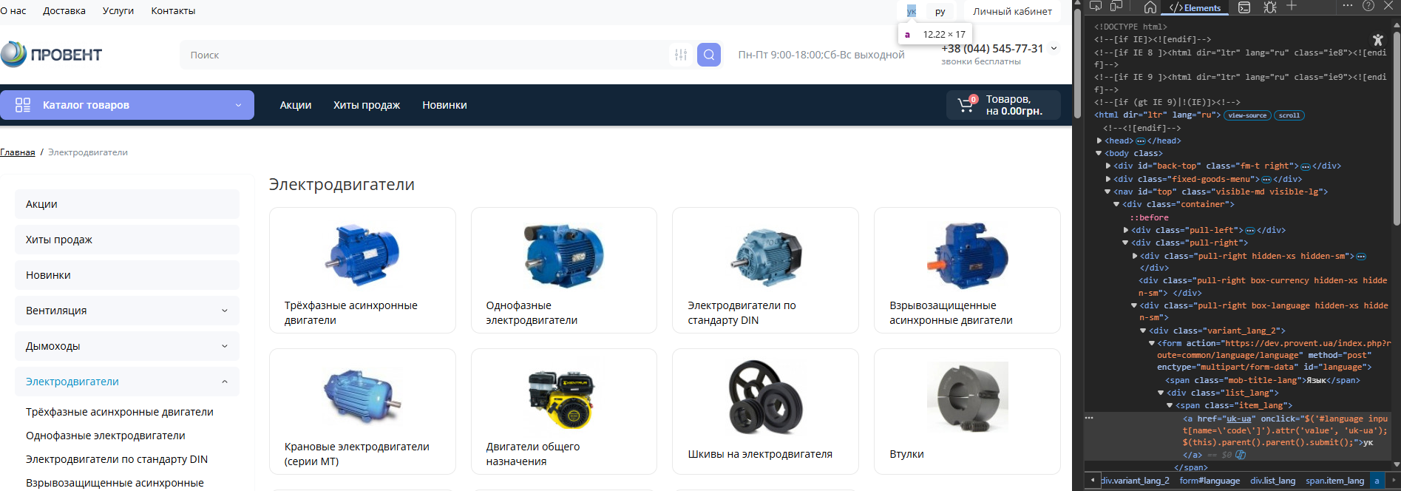This screenshot has width=1401, height=491.
Task: Click the Copilot icon next to $0
Action: click(1241, 455)
